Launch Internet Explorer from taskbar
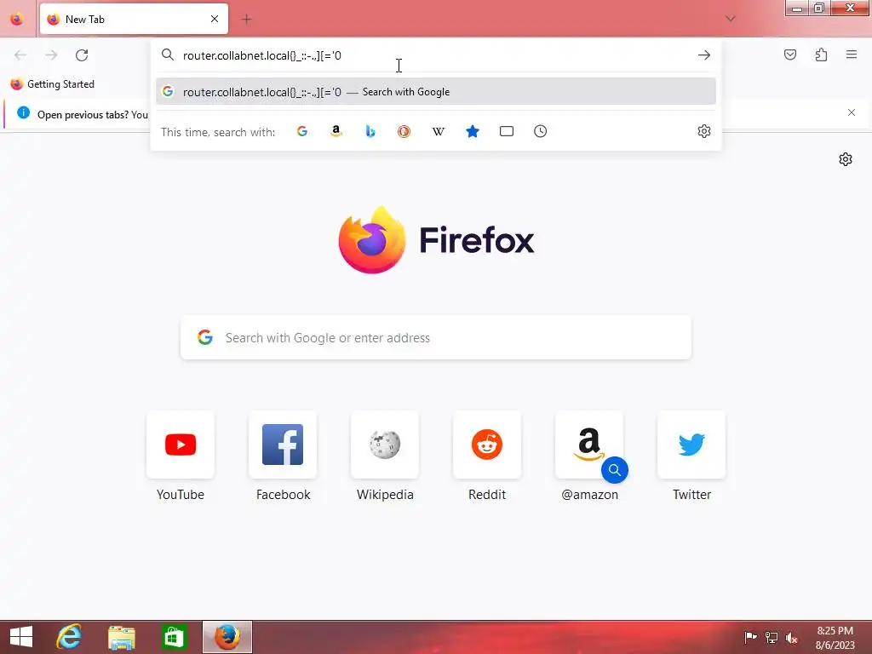This screenshot has height=654, width=872. pyautogui.click(x=68, y=637)
